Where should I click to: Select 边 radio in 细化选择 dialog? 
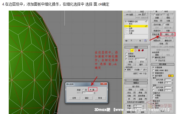pyautogui.click(x=83, y=90)
